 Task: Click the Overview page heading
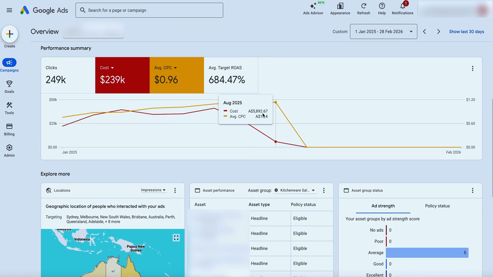pos(45,32)
